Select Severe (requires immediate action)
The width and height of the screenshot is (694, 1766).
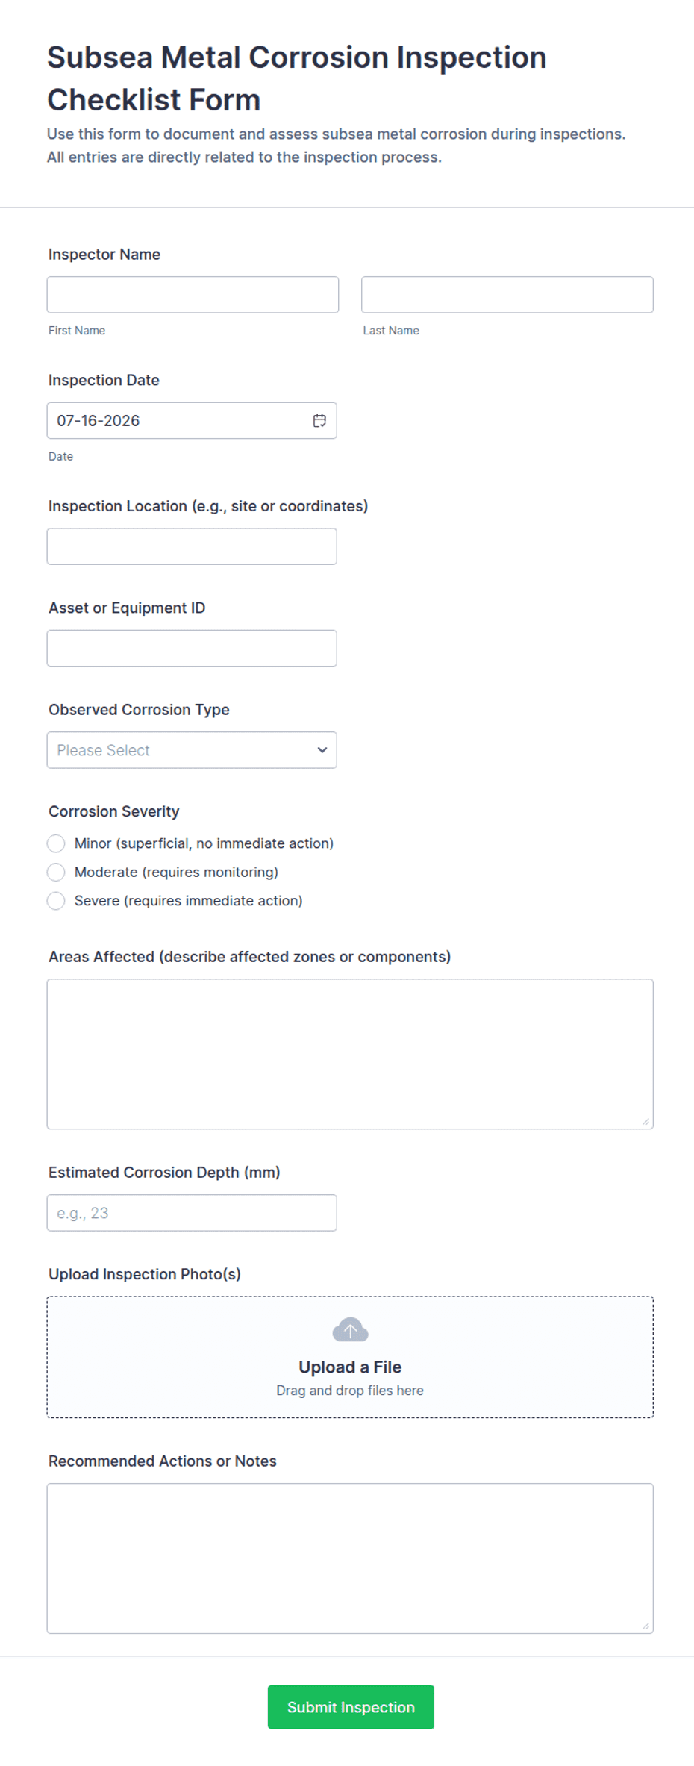click(x=56, y=901)
